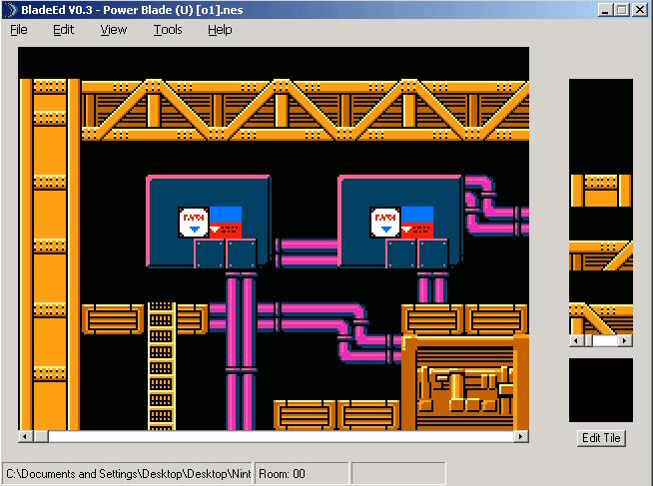Select the bottom truss tile in palette

pos(600,318)
